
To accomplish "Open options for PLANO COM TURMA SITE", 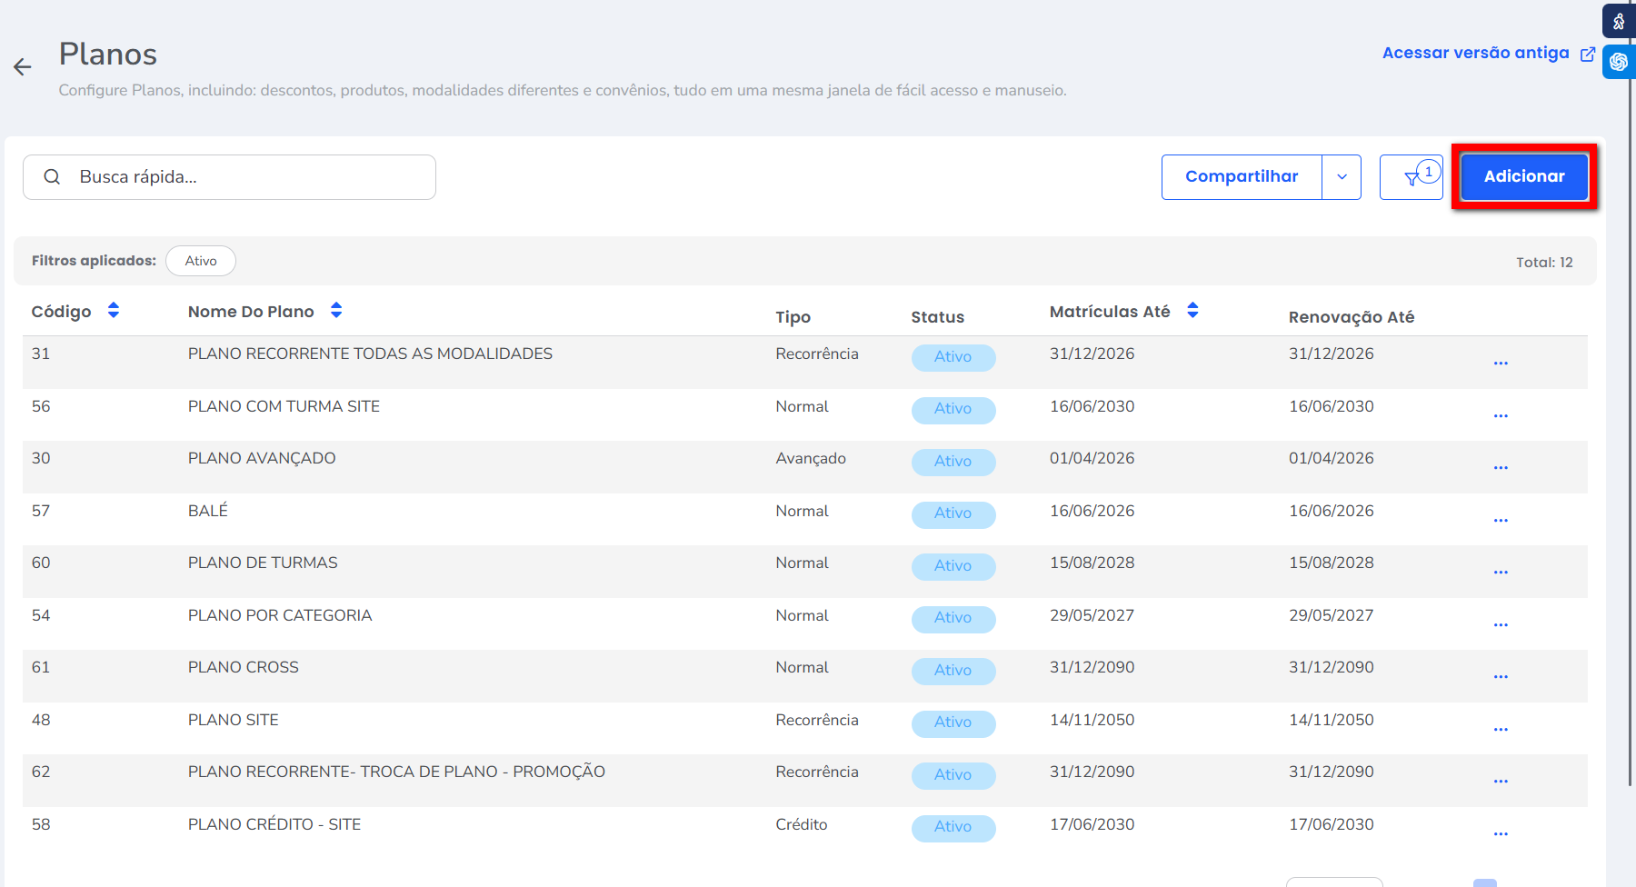I will [1501, 416].
